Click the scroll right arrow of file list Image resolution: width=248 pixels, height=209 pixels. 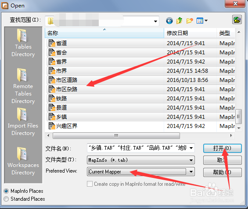[x=231, y=135]
